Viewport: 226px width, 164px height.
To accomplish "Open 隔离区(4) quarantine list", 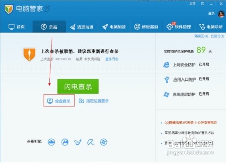I will (201, 36).
